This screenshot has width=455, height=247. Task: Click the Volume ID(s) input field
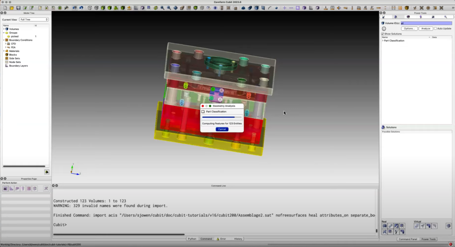click(426, 23)
